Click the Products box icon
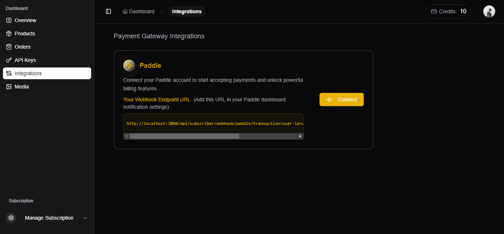The height and width of the screenshot is (234, 504). pyautogui.click(x=9, y=34)
